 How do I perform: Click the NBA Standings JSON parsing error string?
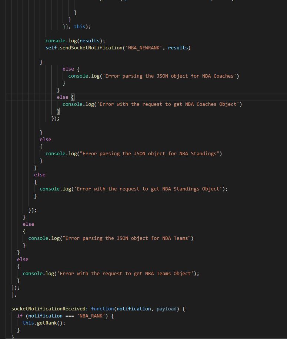point(149,154)
